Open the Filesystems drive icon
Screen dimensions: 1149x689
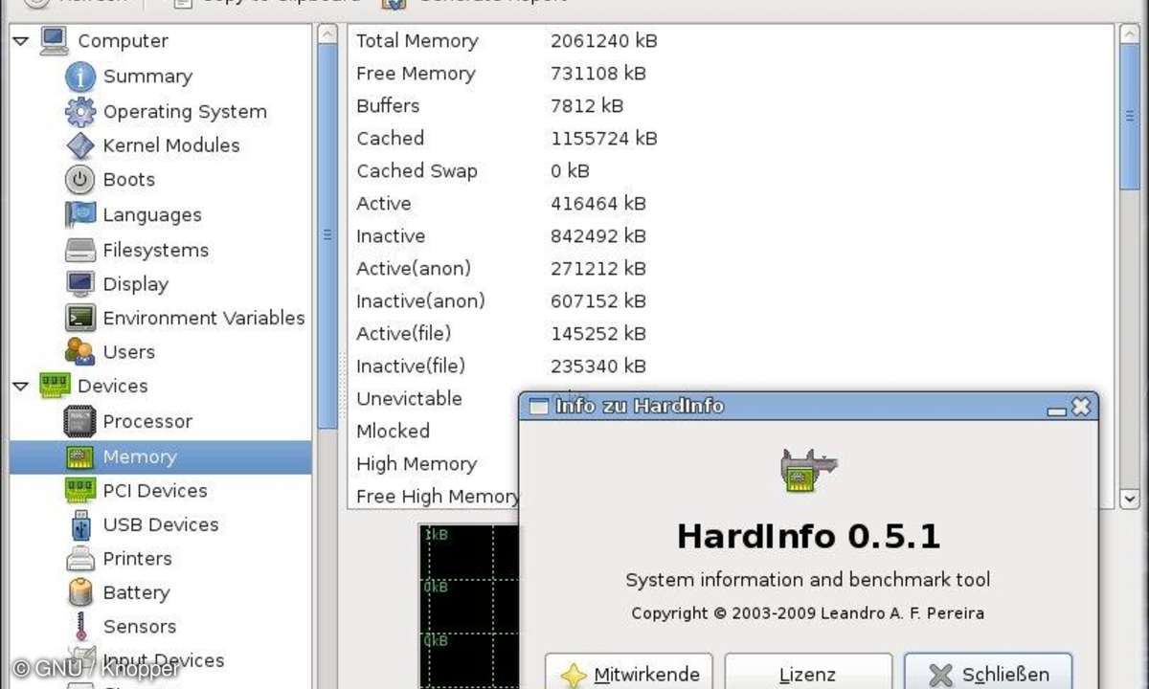80,250
